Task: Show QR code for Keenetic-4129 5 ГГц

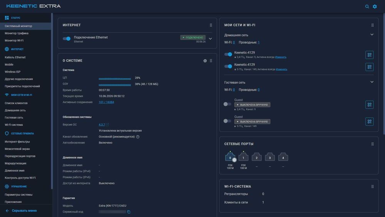Action: pyautogui.click(x=369, y=67)
